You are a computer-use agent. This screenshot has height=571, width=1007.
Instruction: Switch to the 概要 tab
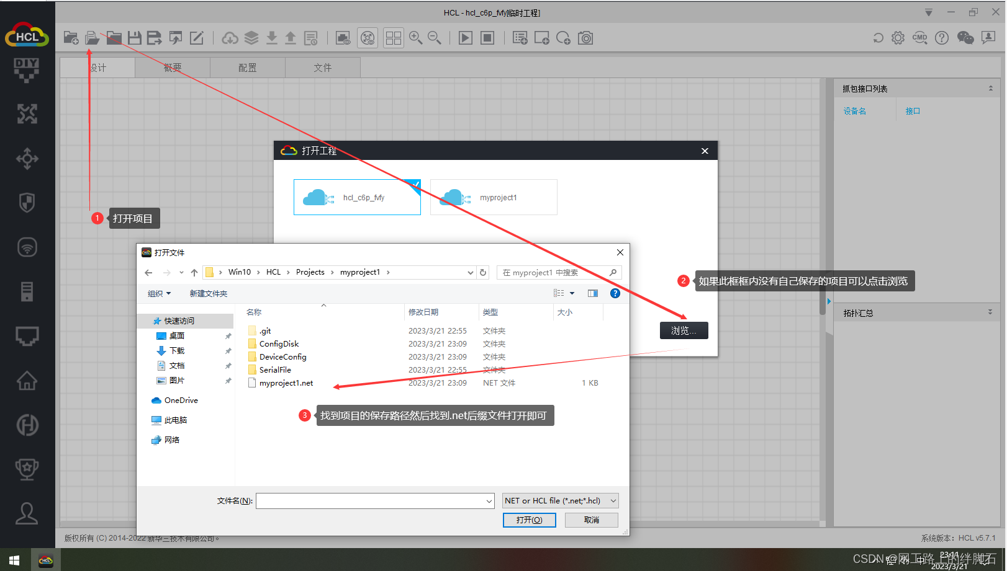click(173, 68)
